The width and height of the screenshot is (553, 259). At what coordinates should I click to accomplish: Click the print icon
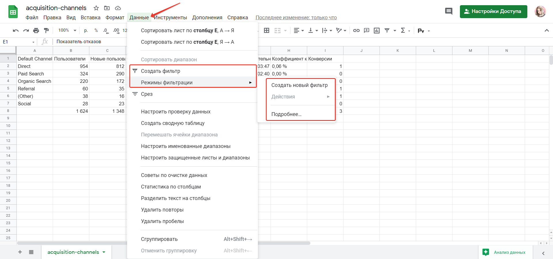pyautogui.click(x=36, y=31)
